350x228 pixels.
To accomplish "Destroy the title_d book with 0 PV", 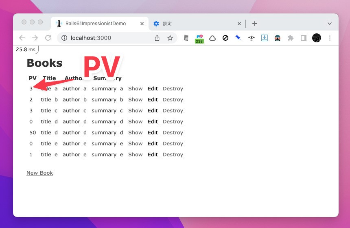I will click(x=173, y=121).
